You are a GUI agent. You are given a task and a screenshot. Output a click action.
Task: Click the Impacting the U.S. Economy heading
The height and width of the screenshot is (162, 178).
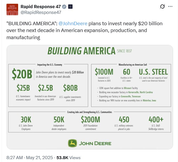(50, 65)
